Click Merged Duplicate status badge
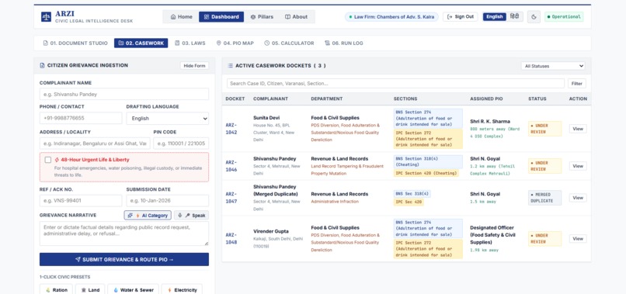The width and height of the screenshot is (626, 294). [544, 198]
